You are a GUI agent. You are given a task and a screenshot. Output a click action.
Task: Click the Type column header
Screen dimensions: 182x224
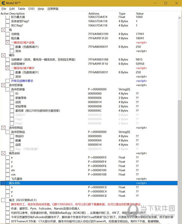click(122, 13)
